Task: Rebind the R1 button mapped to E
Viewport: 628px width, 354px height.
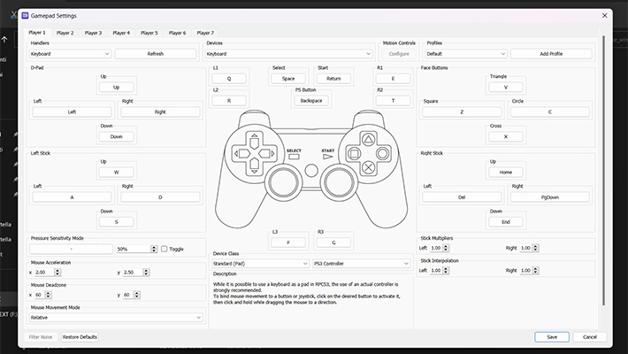Action: coord(393,79)
